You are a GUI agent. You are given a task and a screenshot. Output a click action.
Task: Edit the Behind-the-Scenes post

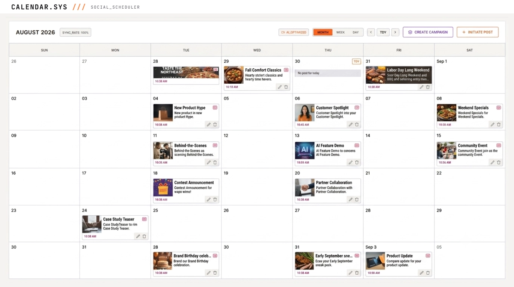tap(208, 163)
